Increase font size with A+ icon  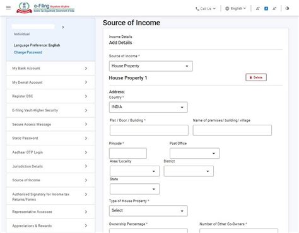274,9
